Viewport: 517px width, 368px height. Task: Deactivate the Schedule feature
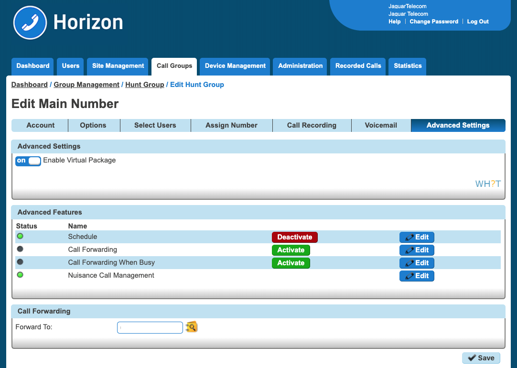pos(294,237)
